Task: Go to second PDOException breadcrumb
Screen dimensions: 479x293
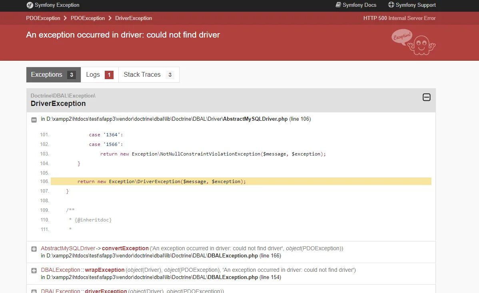Action: pos(88,18)
